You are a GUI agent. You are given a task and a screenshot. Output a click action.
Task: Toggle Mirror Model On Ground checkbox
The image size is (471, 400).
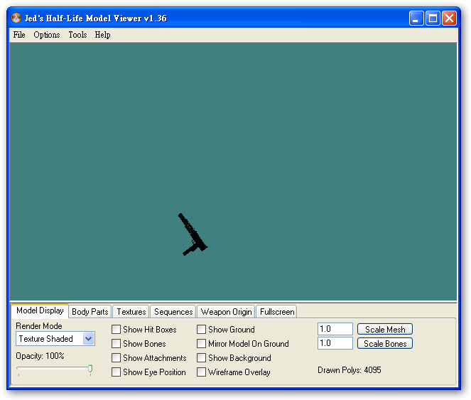point(201,343)
